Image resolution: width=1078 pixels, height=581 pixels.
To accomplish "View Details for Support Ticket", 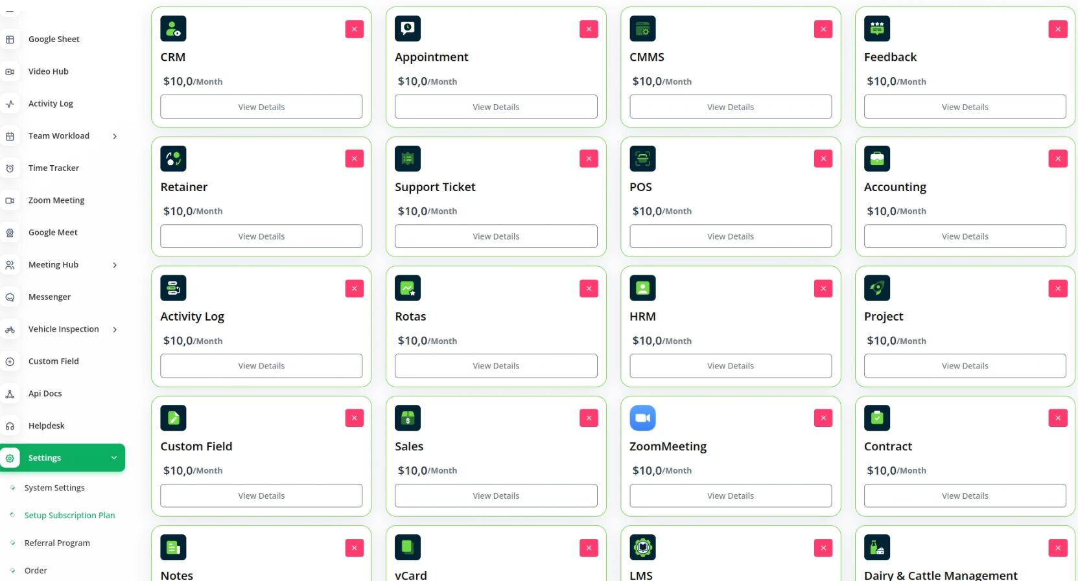I will (496, 236).
